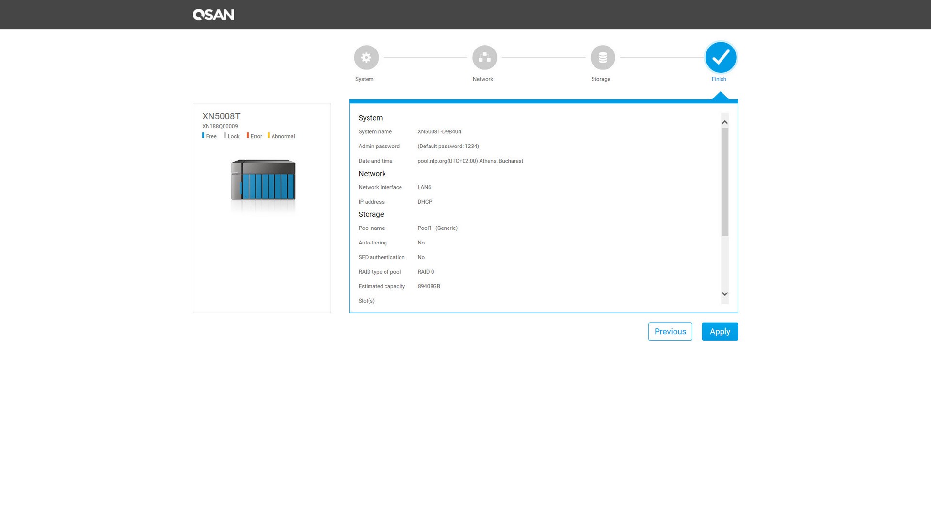Click the IP address label
Viewport: 931px width, 521px height.
[371, 202]
